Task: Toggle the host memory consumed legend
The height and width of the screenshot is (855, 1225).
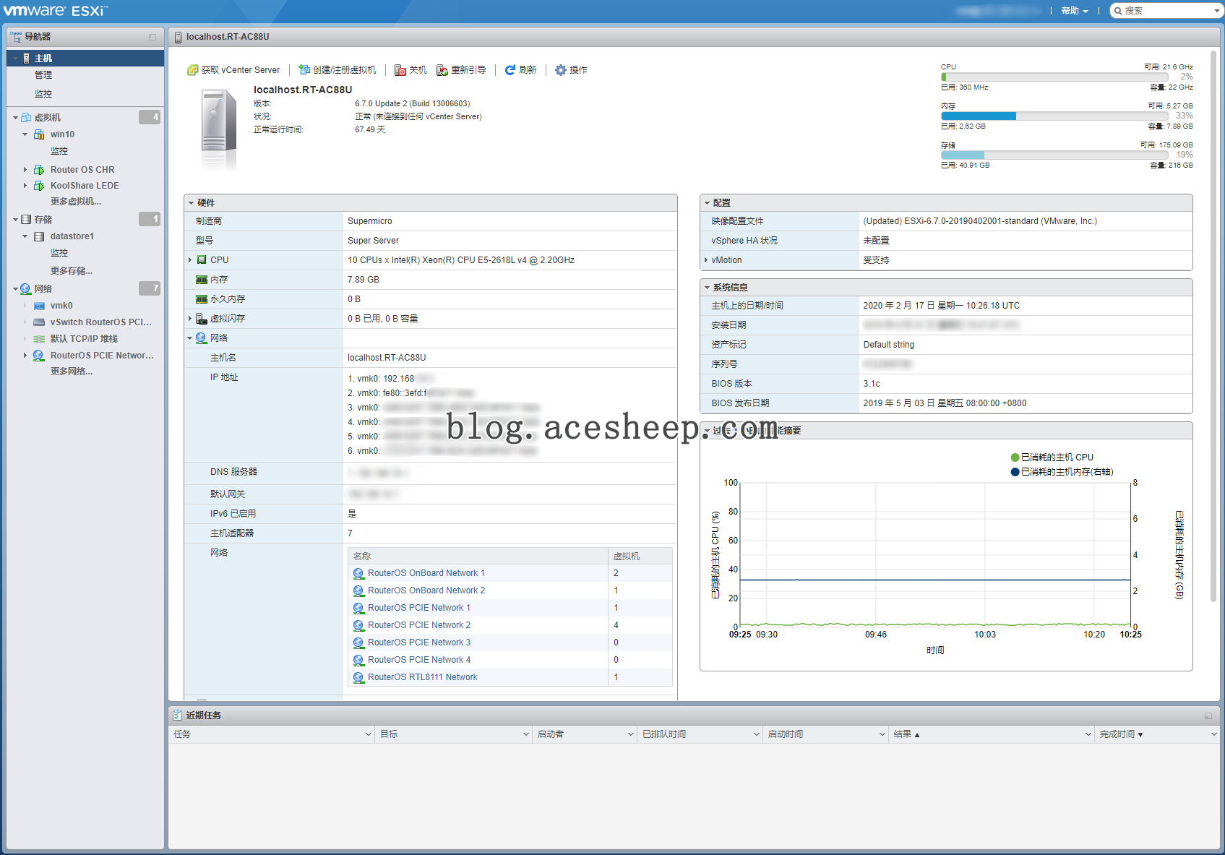Action: point(1015,472)
